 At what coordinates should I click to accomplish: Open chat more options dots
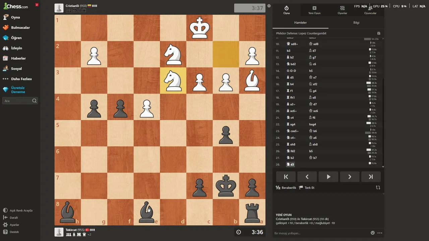(x=380, y=233)
